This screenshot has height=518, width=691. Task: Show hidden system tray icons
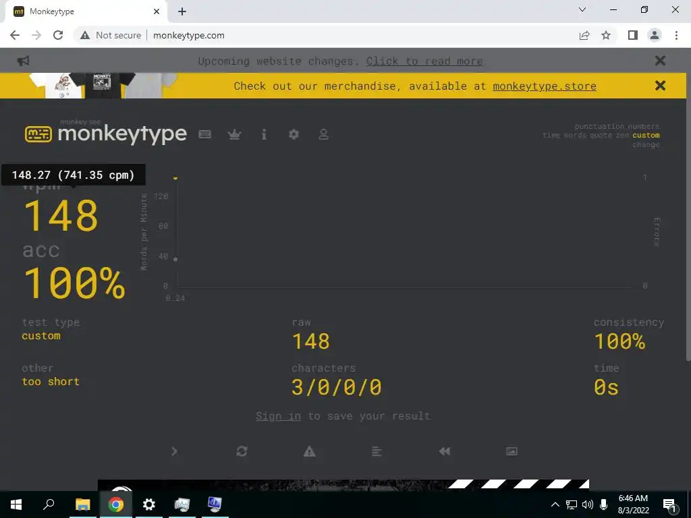555,505
